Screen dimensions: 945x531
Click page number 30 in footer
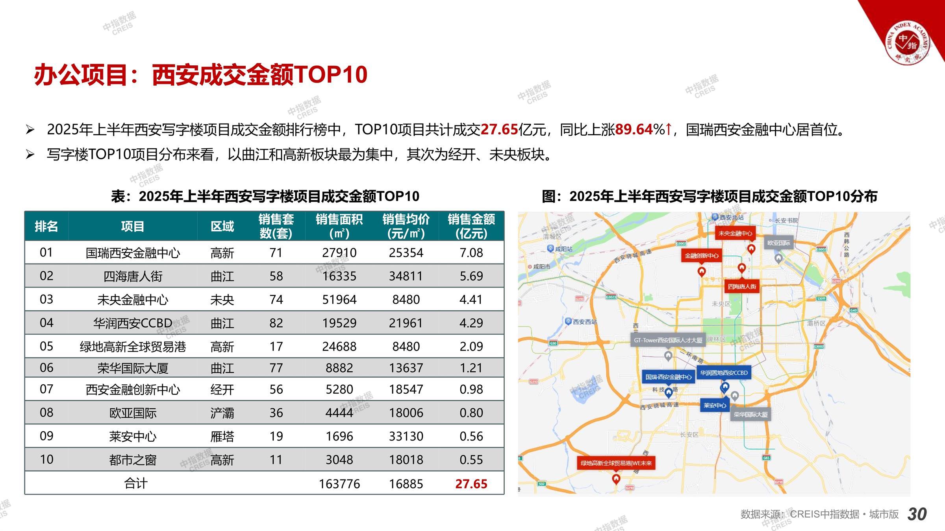click(x=917, y=514)
